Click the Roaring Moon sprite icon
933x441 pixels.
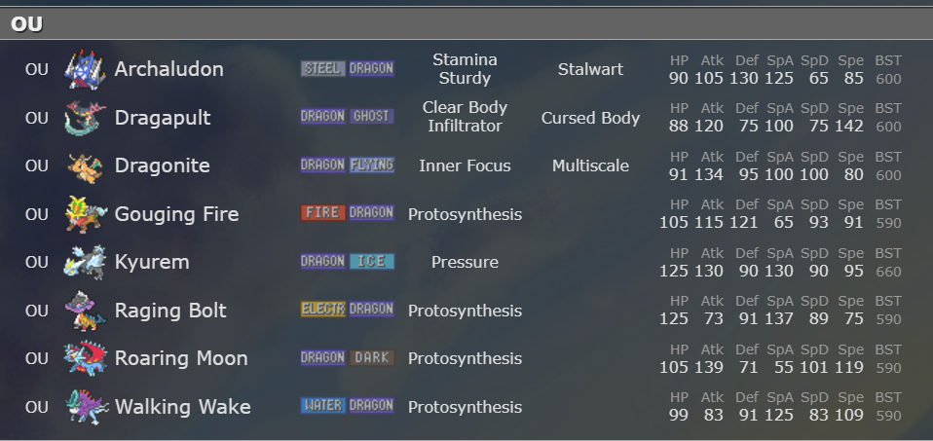pyautogui.click(x=85, y=358)
